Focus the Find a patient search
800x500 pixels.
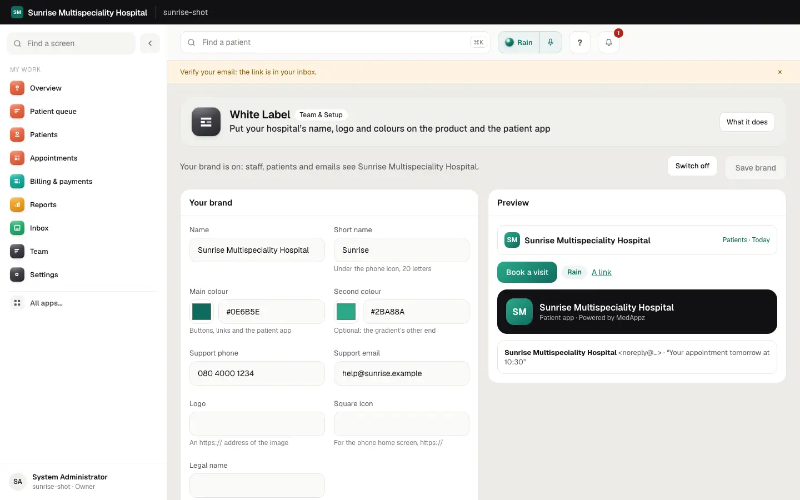[336, 42]
